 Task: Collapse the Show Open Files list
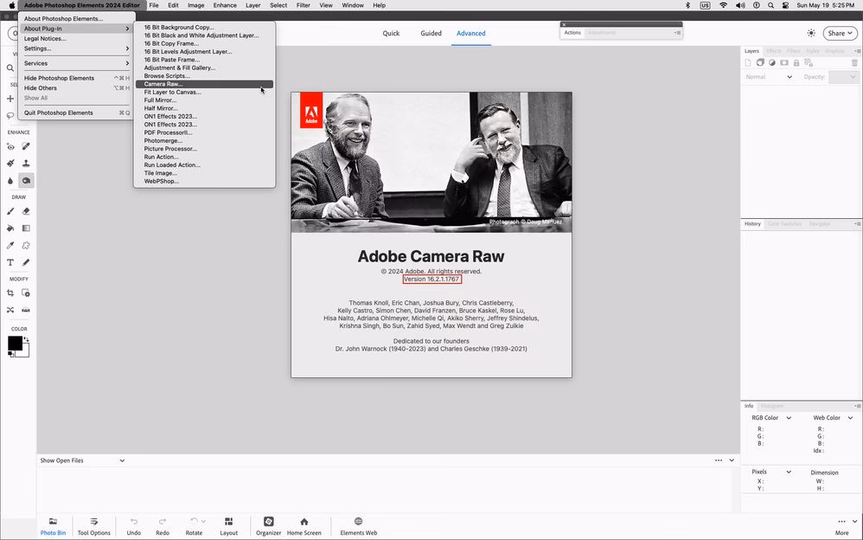pyautogui.click(x=122, y=460)
